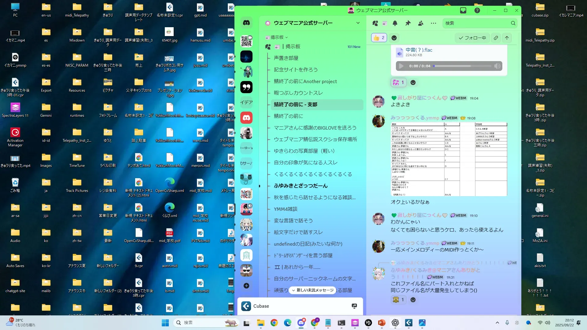Toggle the thumbs up reaction
The width and height of the screenshot is (587, 330).
pyautogui.click(x=379, y=38)
